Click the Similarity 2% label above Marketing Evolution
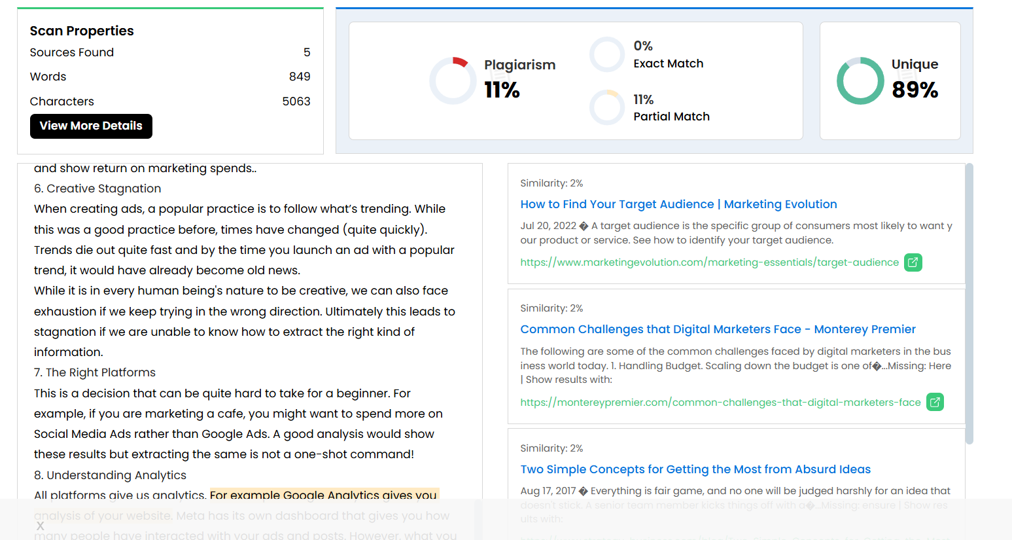 551,183
